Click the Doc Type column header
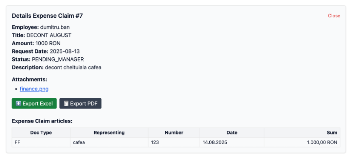This screenshot has width=353, height=159. click(x=41, y=133)
